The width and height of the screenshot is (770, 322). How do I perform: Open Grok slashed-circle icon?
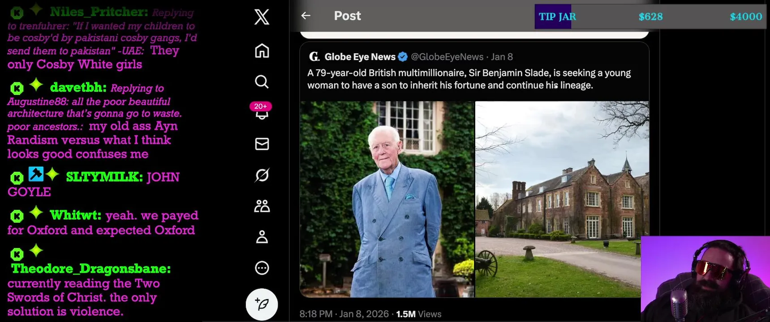pyautogui.click(x=262, y=175)
